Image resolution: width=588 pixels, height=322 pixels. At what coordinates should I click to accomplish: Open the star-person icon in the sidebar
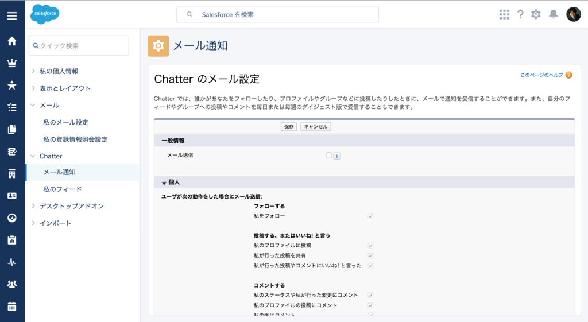point(12,85)
